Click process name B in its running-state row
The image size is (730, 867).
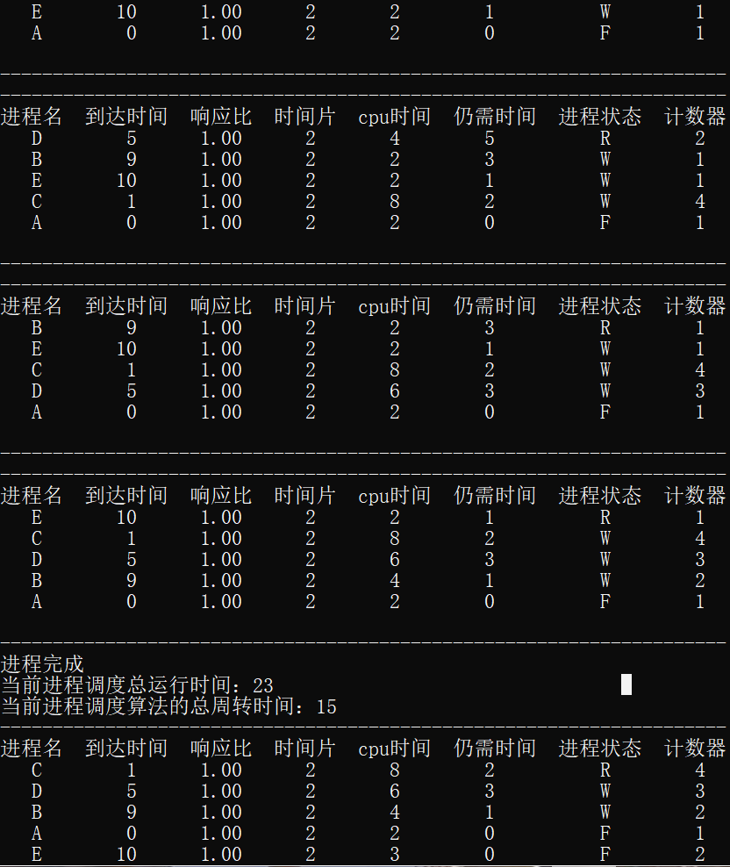(x=37, y=328)
